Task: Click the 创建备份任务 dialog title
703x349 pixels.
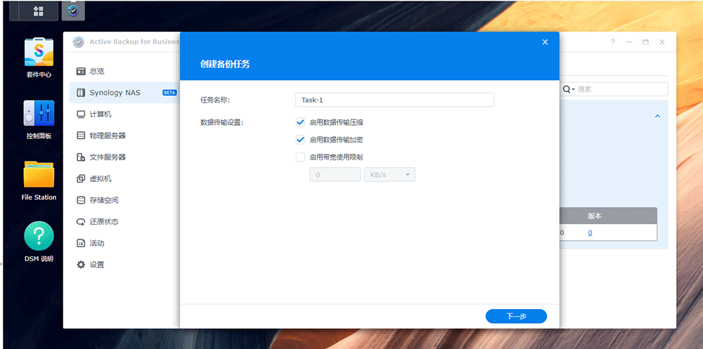Action: pyautogui.click(x=225, y=64)
